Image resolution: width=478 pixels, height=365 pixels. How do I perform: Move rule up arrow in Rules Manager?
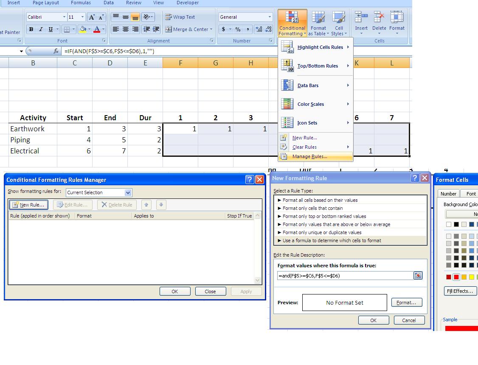click(146, 205)
